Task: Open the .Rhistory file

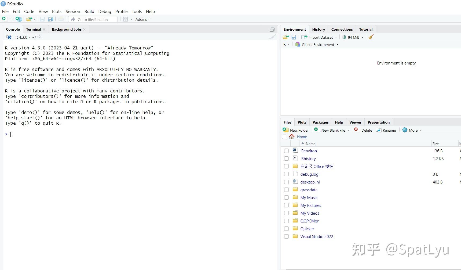Action: click(308, 159)
